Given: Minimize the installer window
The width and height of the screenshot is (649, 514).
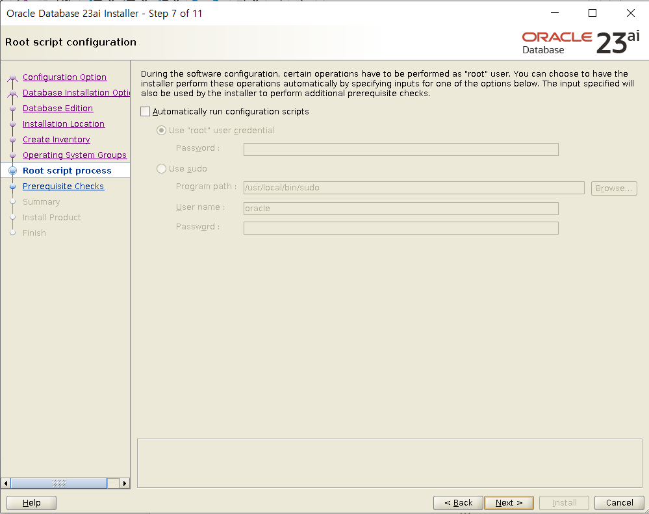Looking at the screenshot, I should pos(555,13).
